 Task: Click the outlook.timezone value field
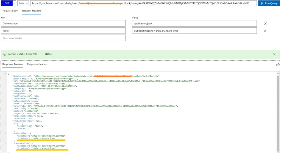coord(194,31)
